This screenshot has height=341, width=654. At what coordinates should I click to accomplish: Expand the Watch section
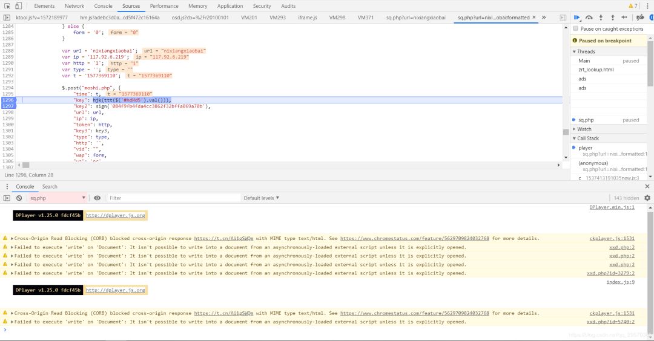(584, 129)
